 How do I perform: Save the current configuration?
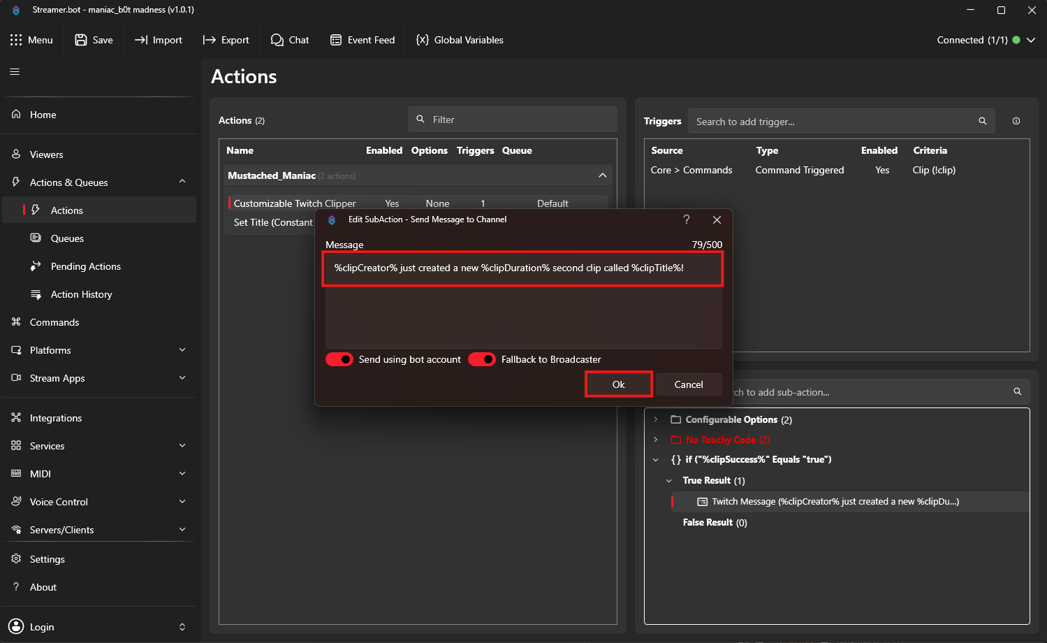point(93,40)
